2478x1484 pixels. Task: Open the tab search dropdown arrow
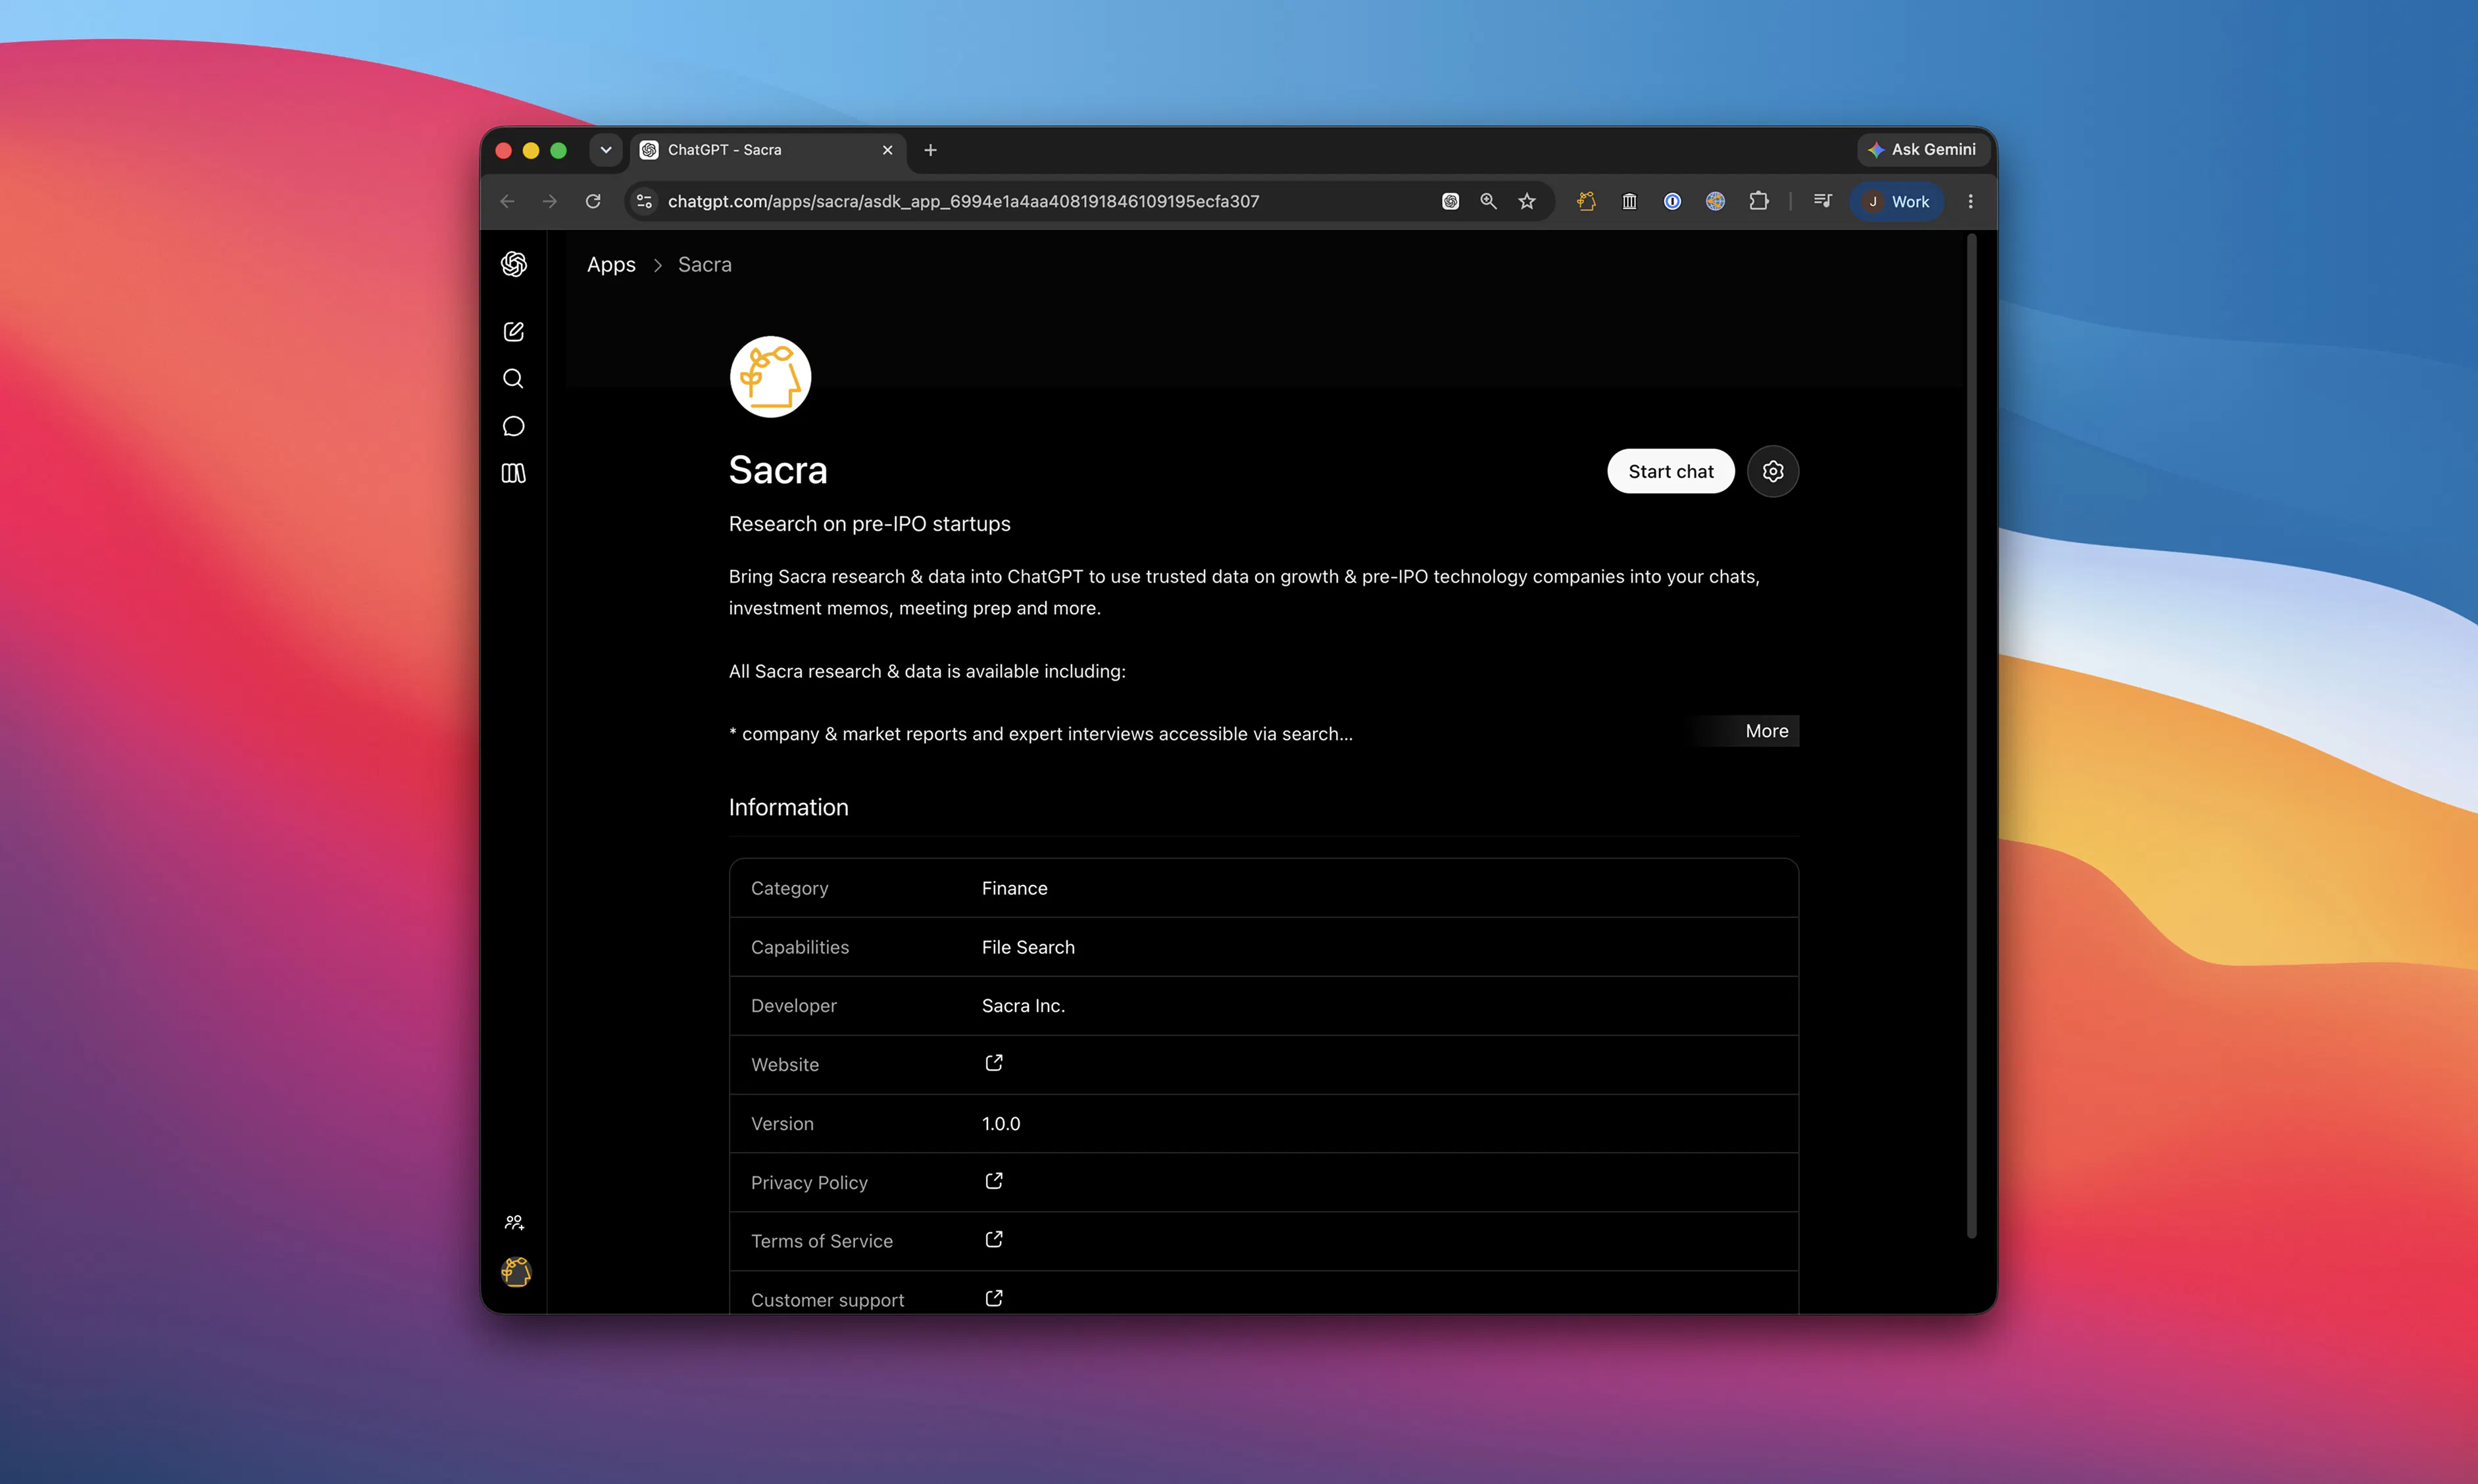pyautogui.click(x=607, y=150)
